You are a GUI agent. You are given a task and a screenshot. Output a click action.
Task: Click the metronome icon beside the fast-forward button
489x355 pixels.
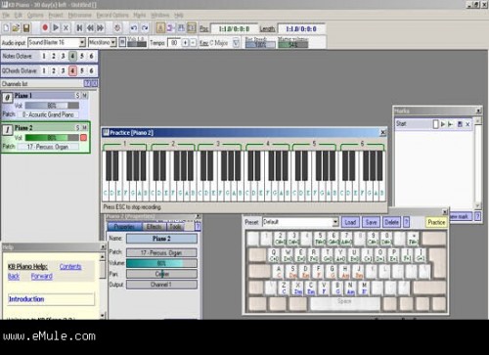point(117,28)
